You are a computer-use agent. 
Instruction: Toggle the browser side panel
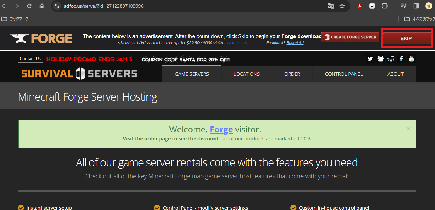coord(416,6)
